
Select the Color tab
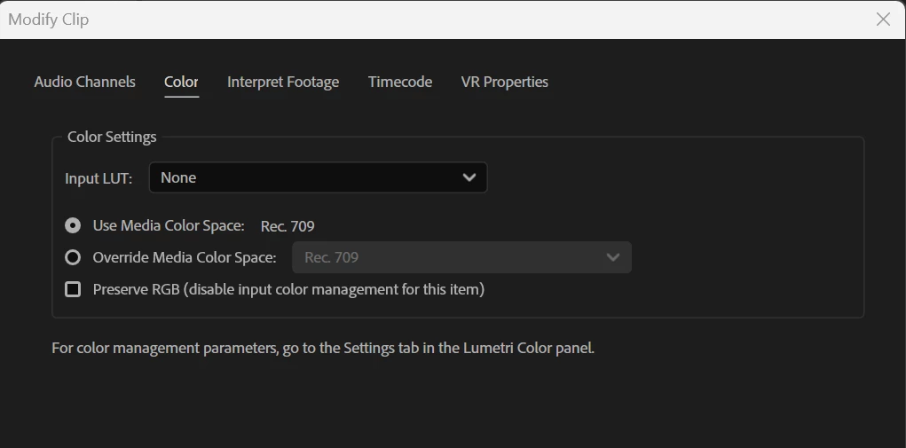coord(181,82)
